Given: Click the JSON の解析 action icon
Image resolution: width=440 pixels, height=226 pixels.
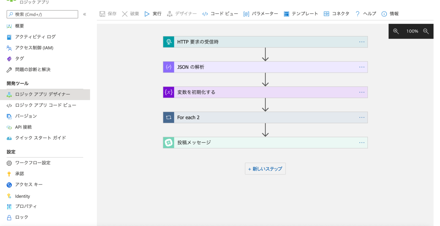Looking at the screenshot, I should click(x=169, y=67).
